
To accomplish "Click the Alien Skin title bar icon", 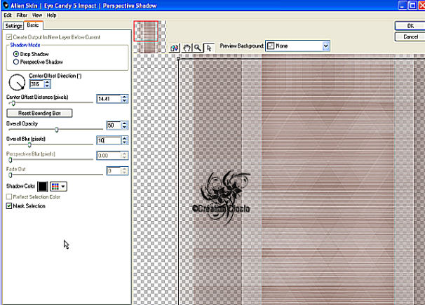I will [6, 6].
